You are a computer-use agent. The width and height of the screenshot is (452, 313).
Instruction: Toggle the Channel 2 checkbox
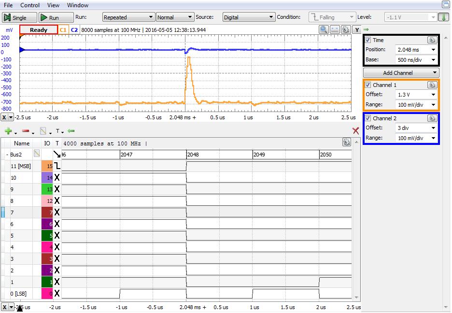(368, 118)
